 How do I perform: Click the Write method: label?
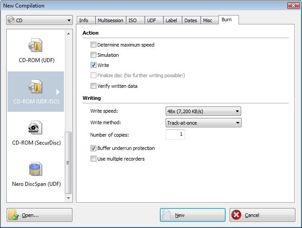coord(106,122)
